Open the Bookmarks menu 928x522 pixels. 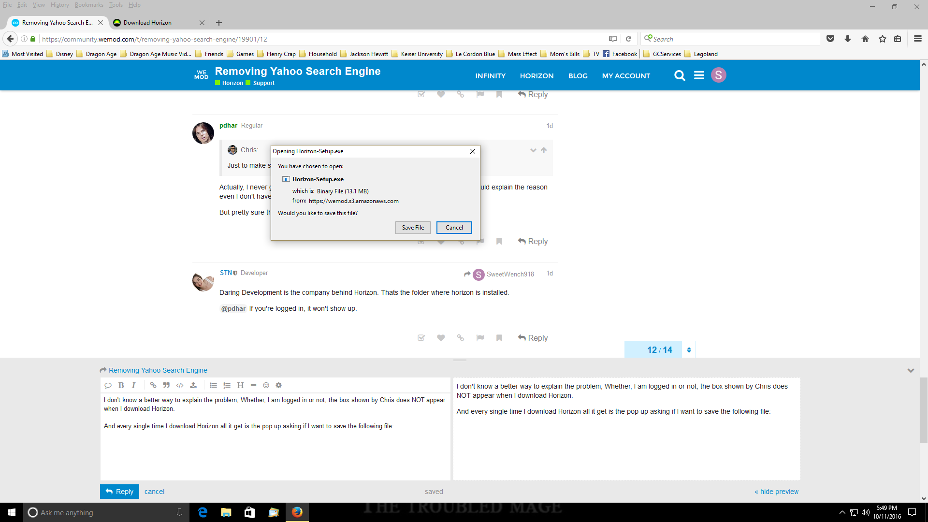click(89, 5)
